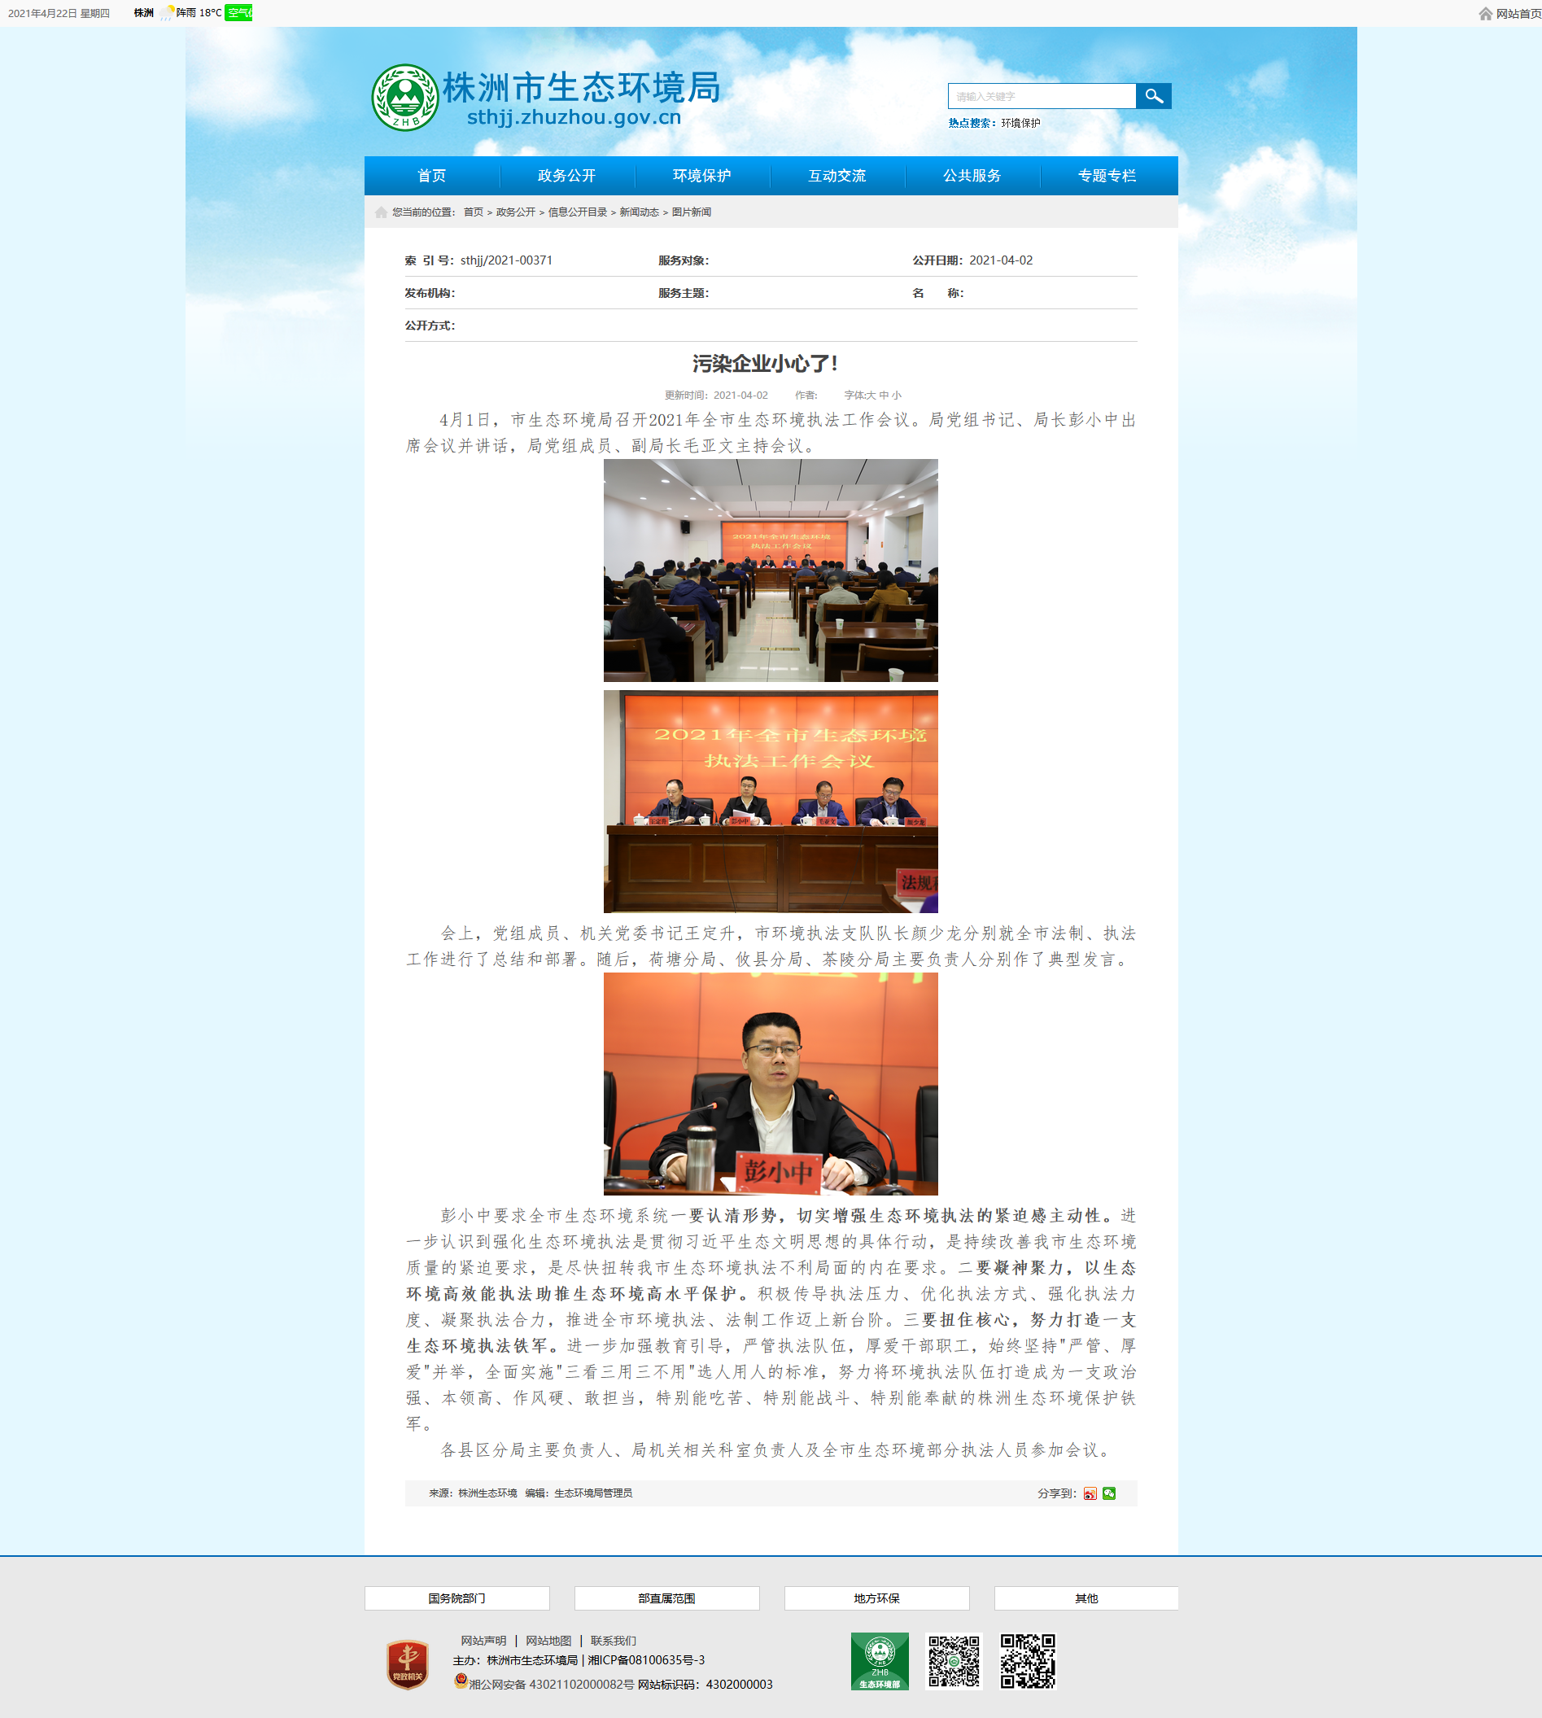Viewport: 1542px width, 1718px height.
Task: Set font size to 小
Action: [x=897, y=396]
